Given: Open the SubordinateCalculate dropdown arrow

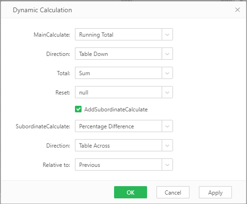Looking at the screenshot, I should click(167, 126).
